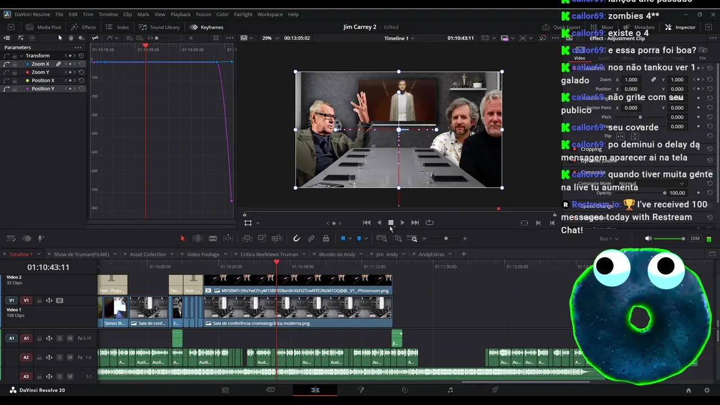The height and width of the screenshot is (405, 720).
Task: Jump to first frame in viewer
Action: (x=367, y=223)
